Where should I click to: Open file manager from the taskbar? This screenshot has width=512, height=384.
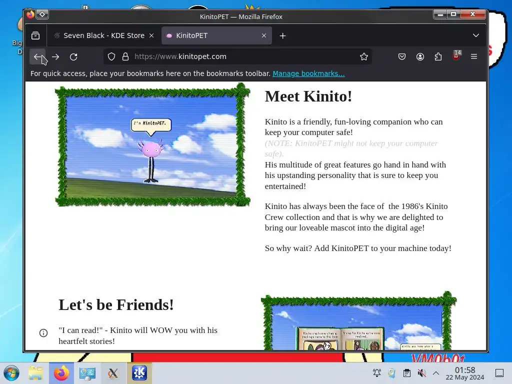[x=35, y=373]
